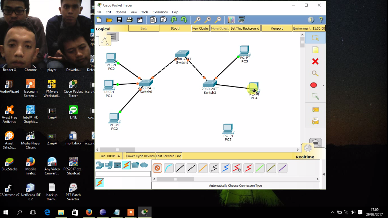Screen dimensions: 388x218
Task: Select Switch1 on the canvas
Action: (182, 54)
